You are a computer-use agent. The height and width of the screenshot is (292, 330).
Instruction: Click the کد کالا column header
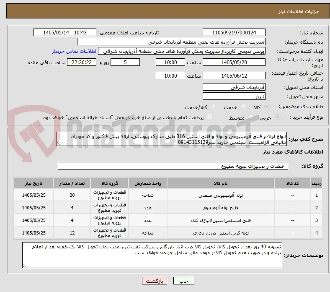coord(292,183)
